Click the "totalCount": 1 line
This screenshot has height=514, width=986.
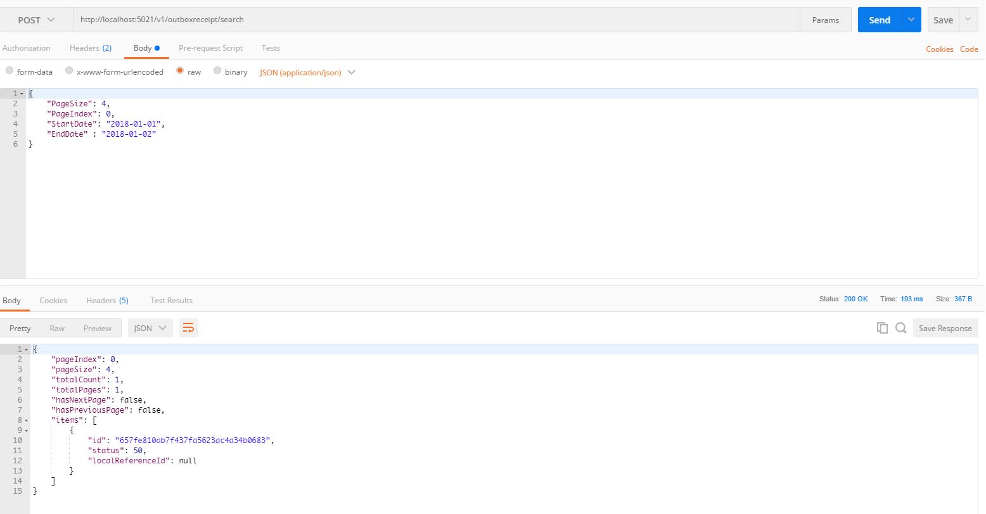[87, 380]
